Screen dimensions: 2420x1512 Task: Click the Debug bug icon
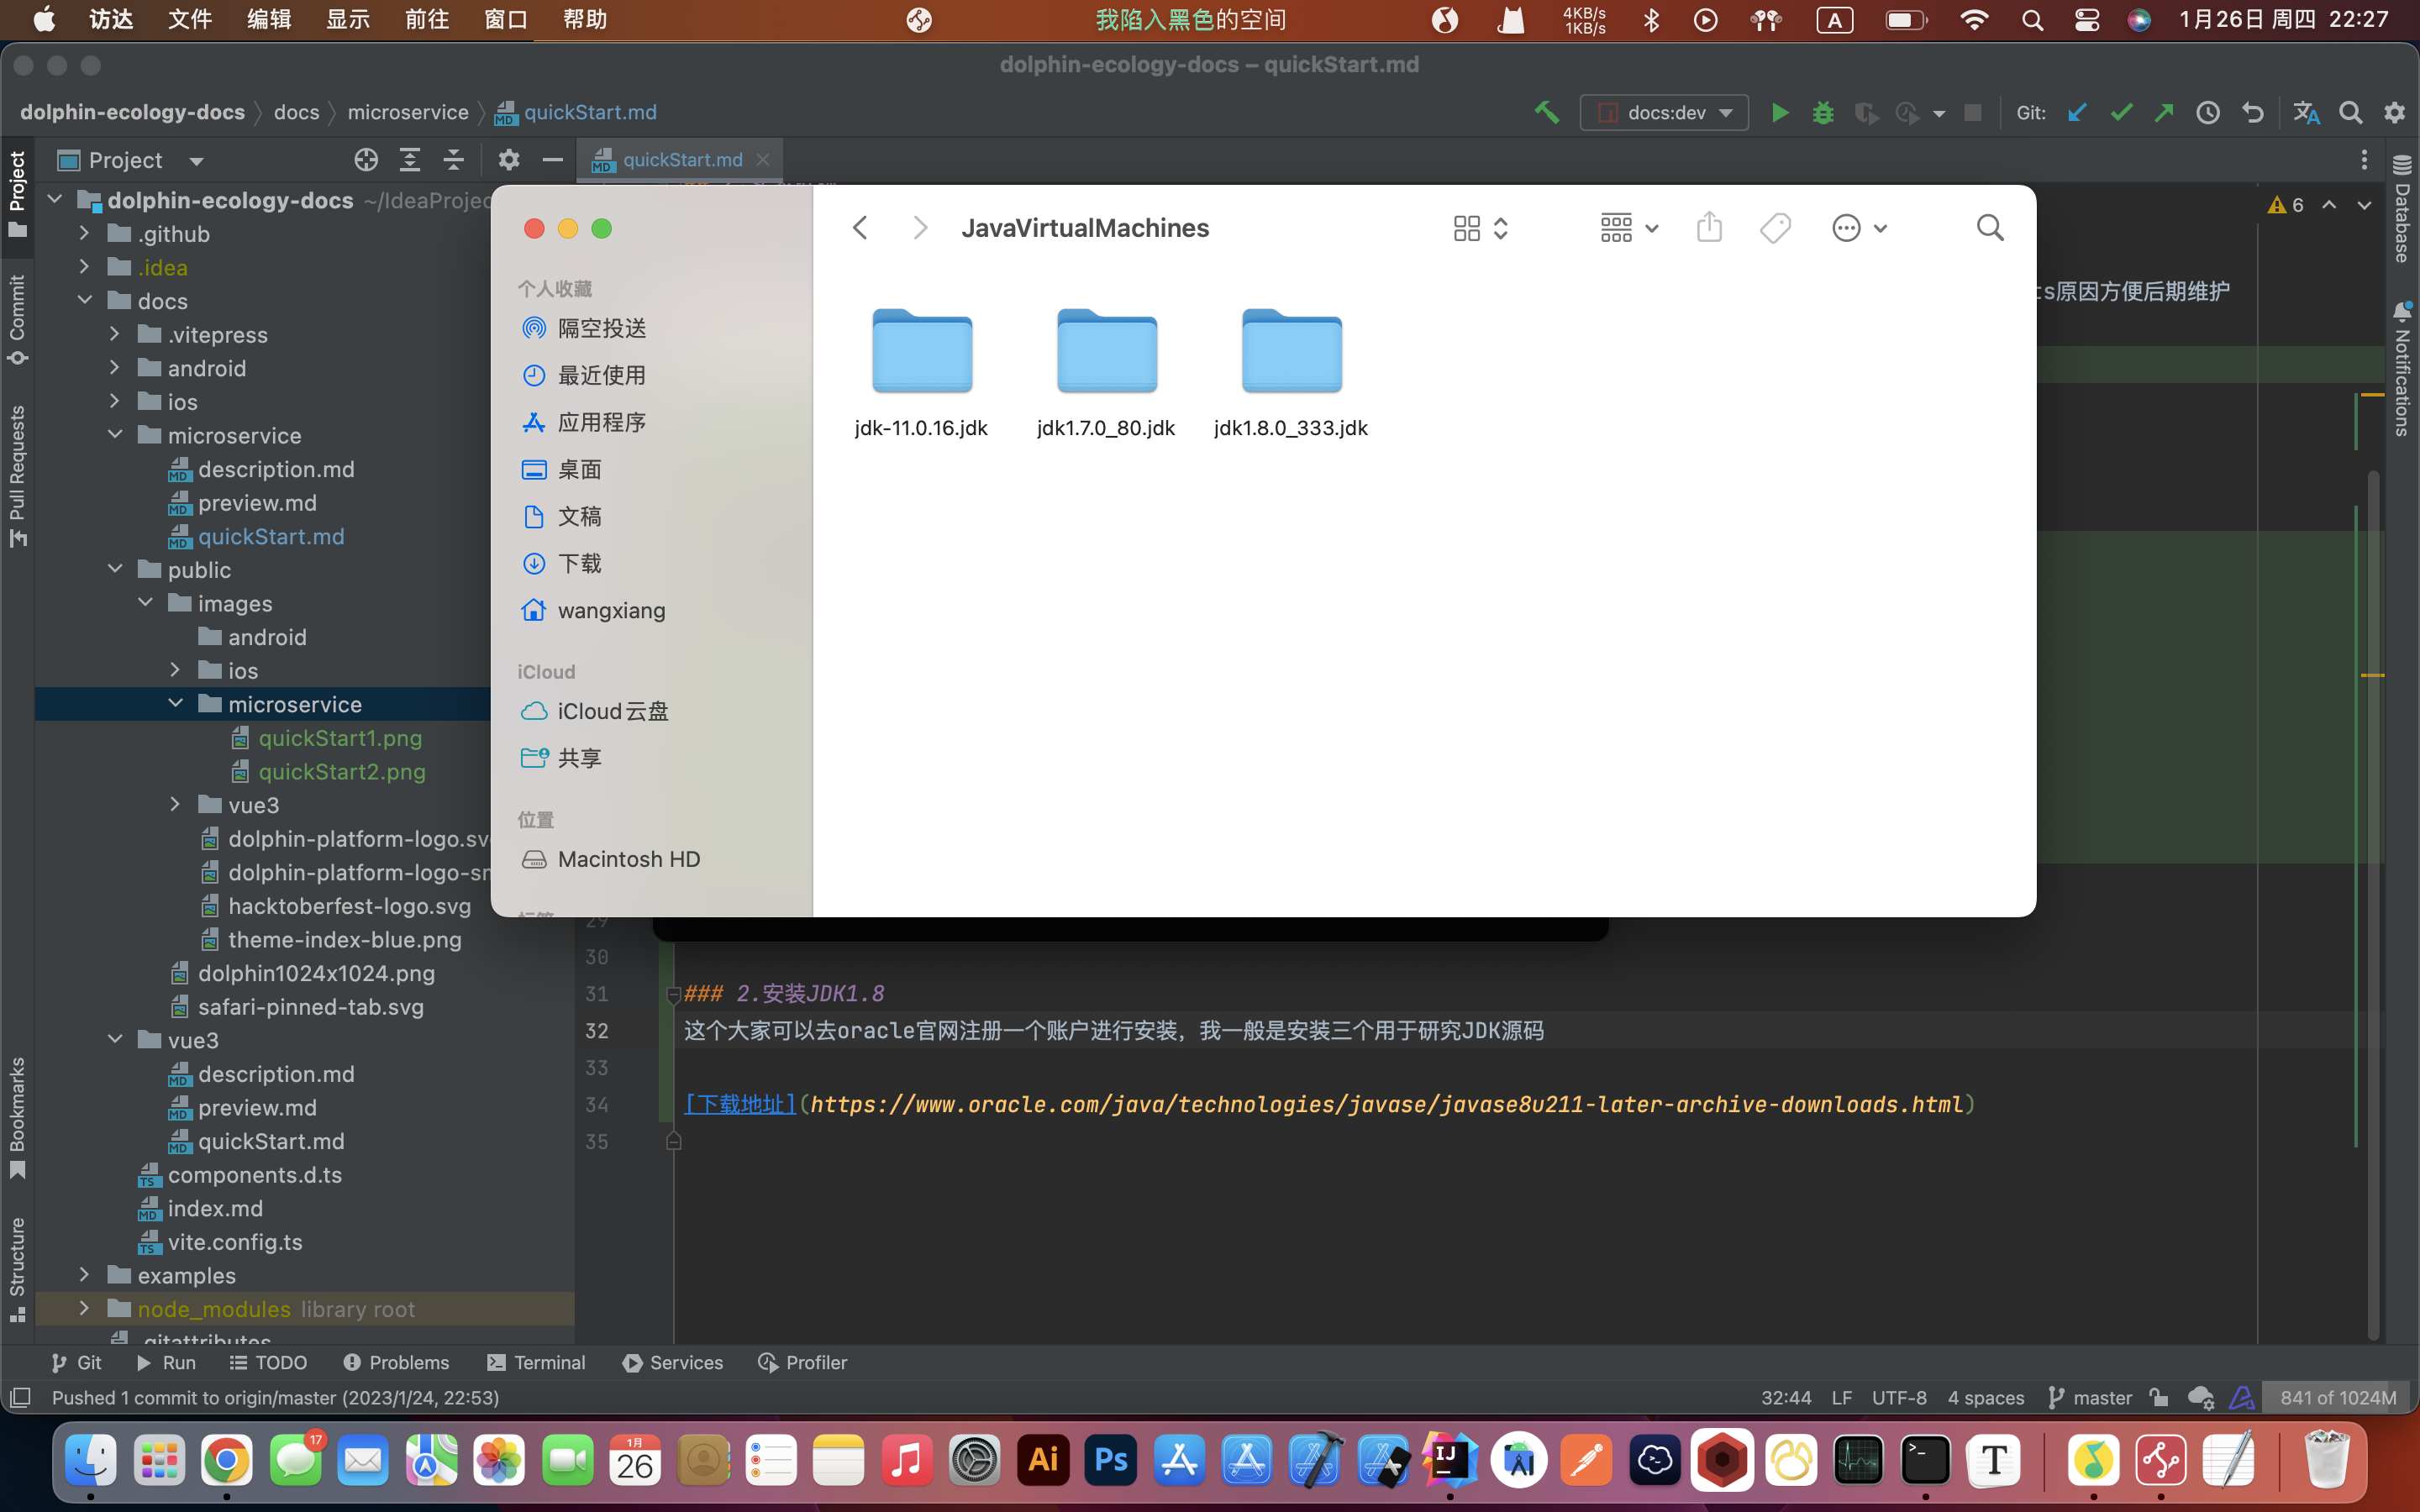[x=1823, y=113]
